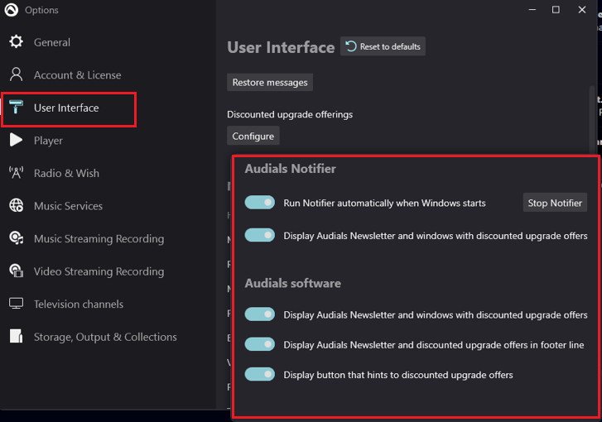Click the Radio & Wish antenna icon
Viewport: 602px width, 422px height.
click(16, 173)
